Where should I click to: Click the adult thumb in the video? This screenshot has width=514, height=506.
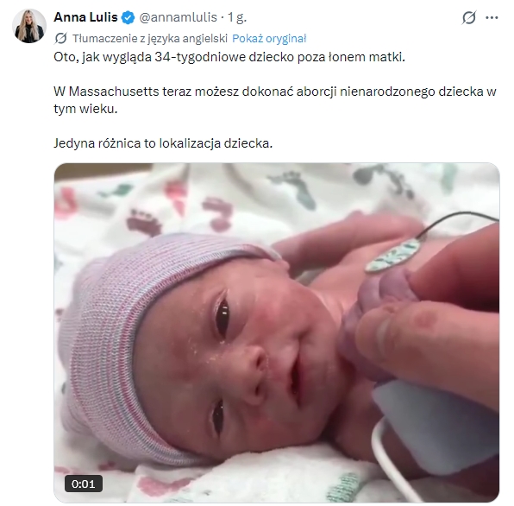426,345
